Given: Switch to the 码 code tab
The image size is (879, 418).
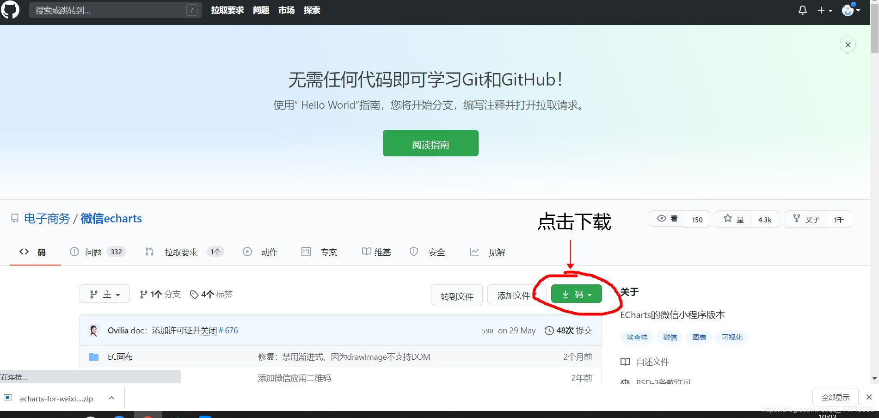Looking at the screenshot, I should [35, 252].
